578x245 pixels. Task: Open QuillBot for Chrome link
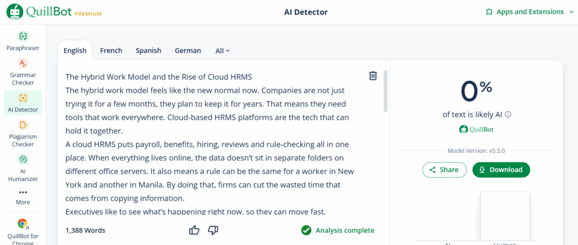pos(23,231)
